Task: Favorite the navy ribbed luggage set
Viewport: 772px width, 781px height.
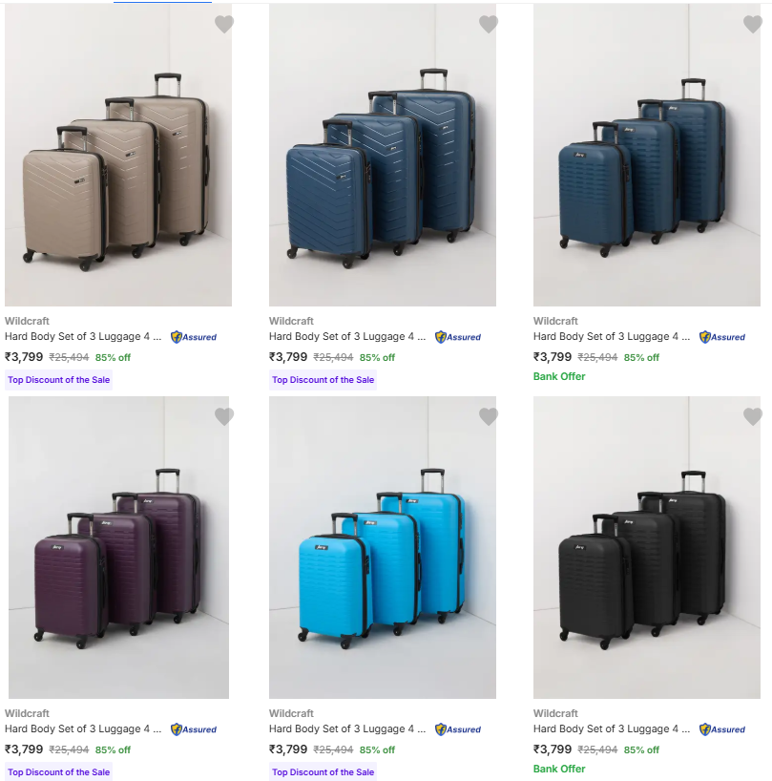Action: [753, 25]
